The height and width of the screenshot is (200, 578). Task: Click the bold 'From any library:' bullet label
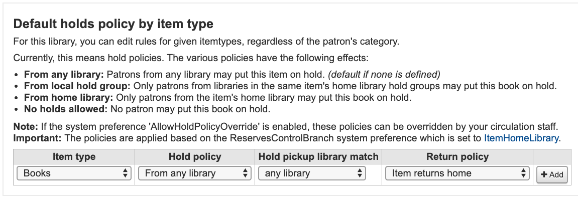64,75
